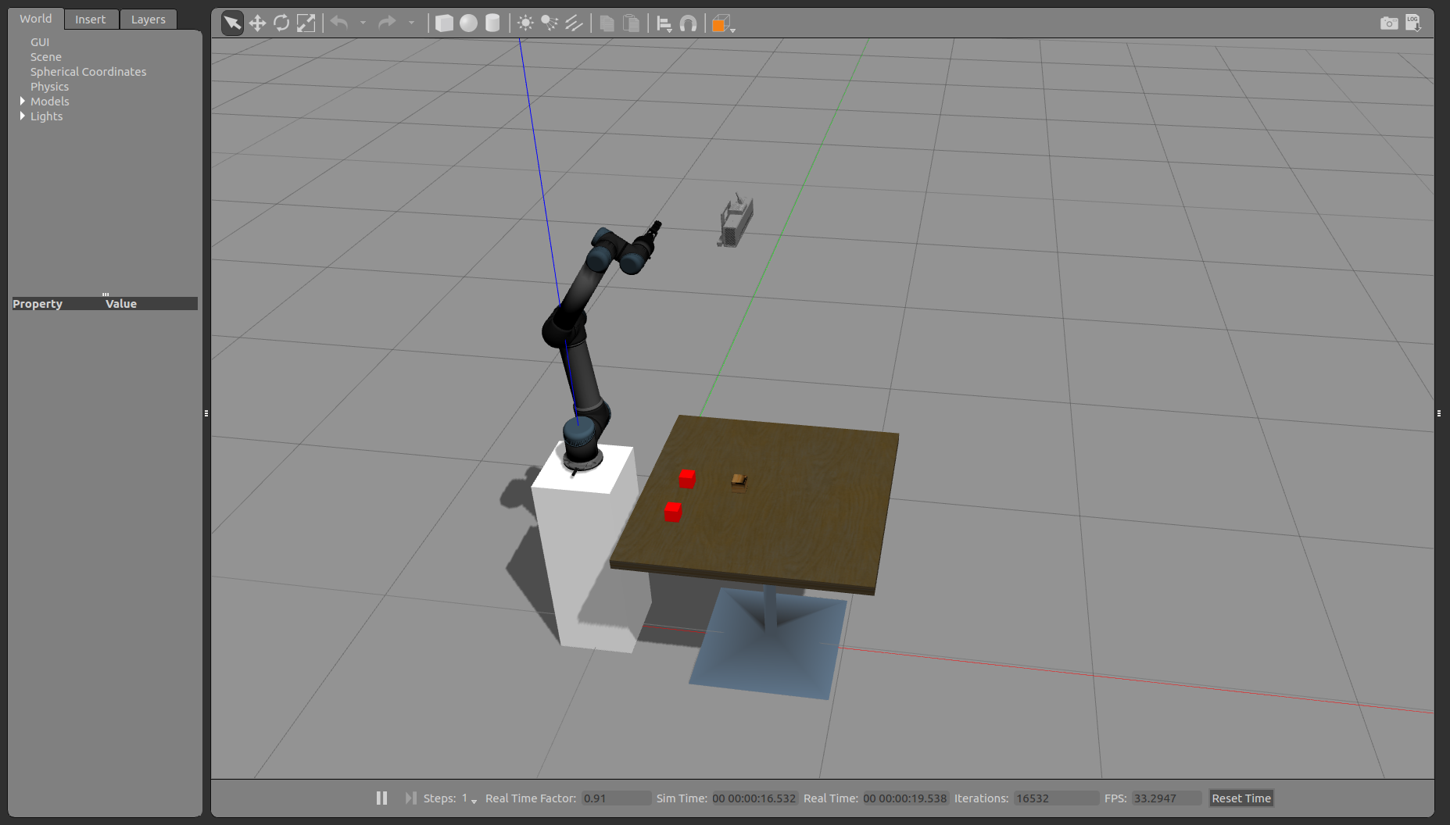Click the Sim Time value field
The image size is (1450, 825).
[x=754, y=798]
